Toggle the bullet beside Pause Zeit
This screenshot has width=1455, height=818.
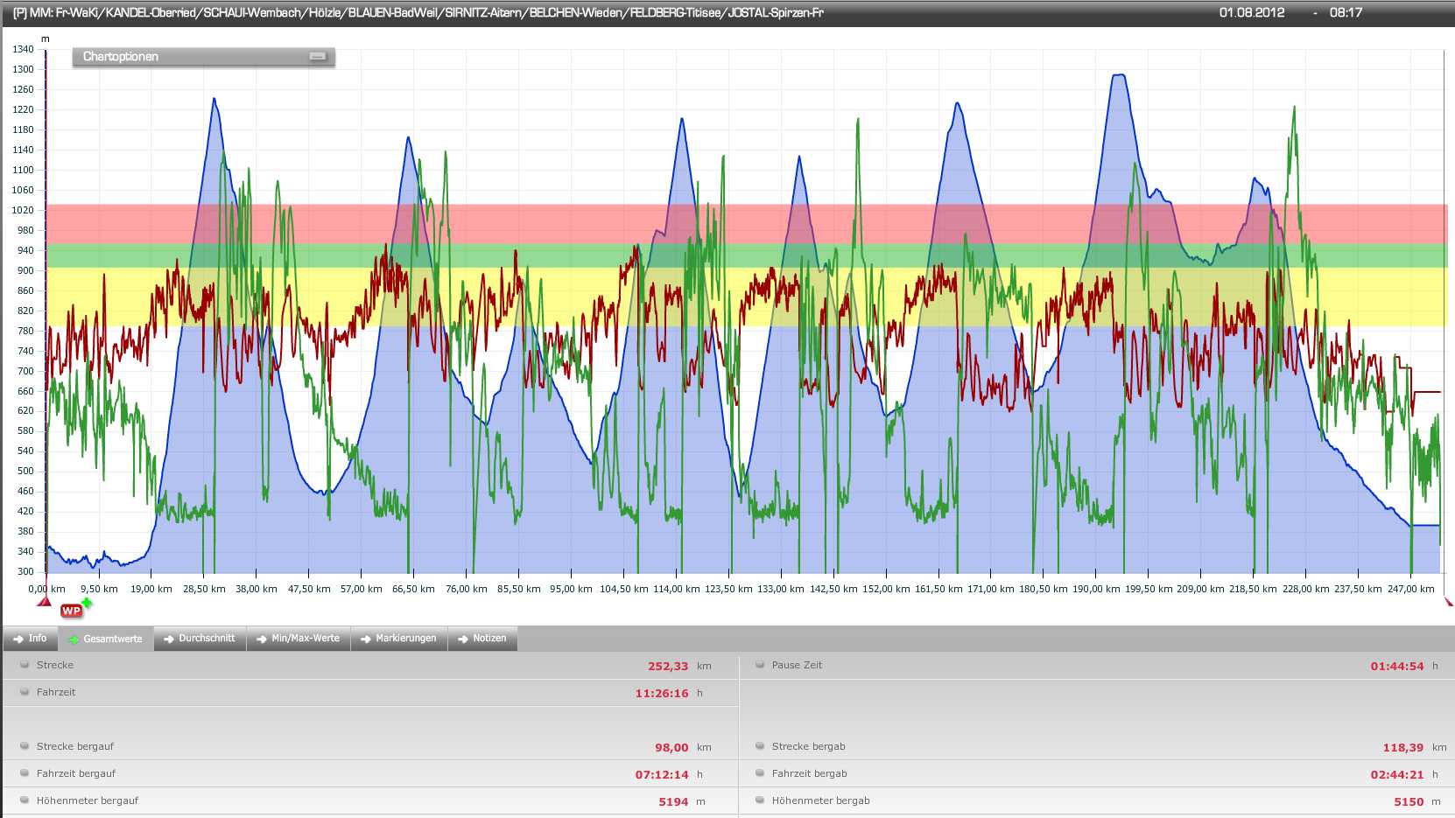point(760,665)
